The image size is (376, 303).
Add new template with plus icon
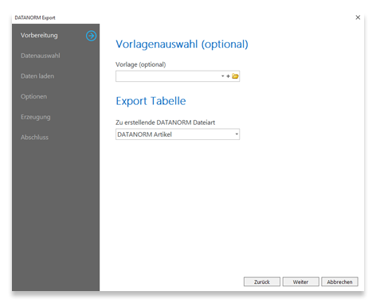pos(228,76)
